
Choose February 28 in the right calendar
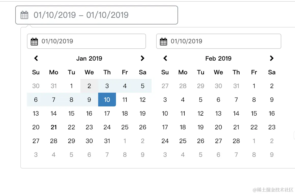236,141
